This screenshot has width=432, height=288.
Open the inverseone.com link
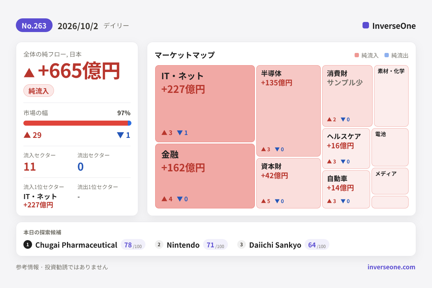click(x=391, y=267)
